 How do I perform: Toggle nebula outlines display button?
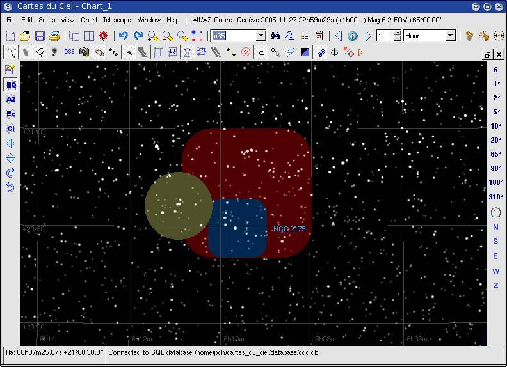pos(40,52)
